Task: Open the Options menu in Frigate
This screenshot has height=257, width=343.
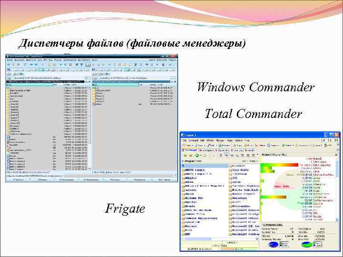Action: pos(239,140)
